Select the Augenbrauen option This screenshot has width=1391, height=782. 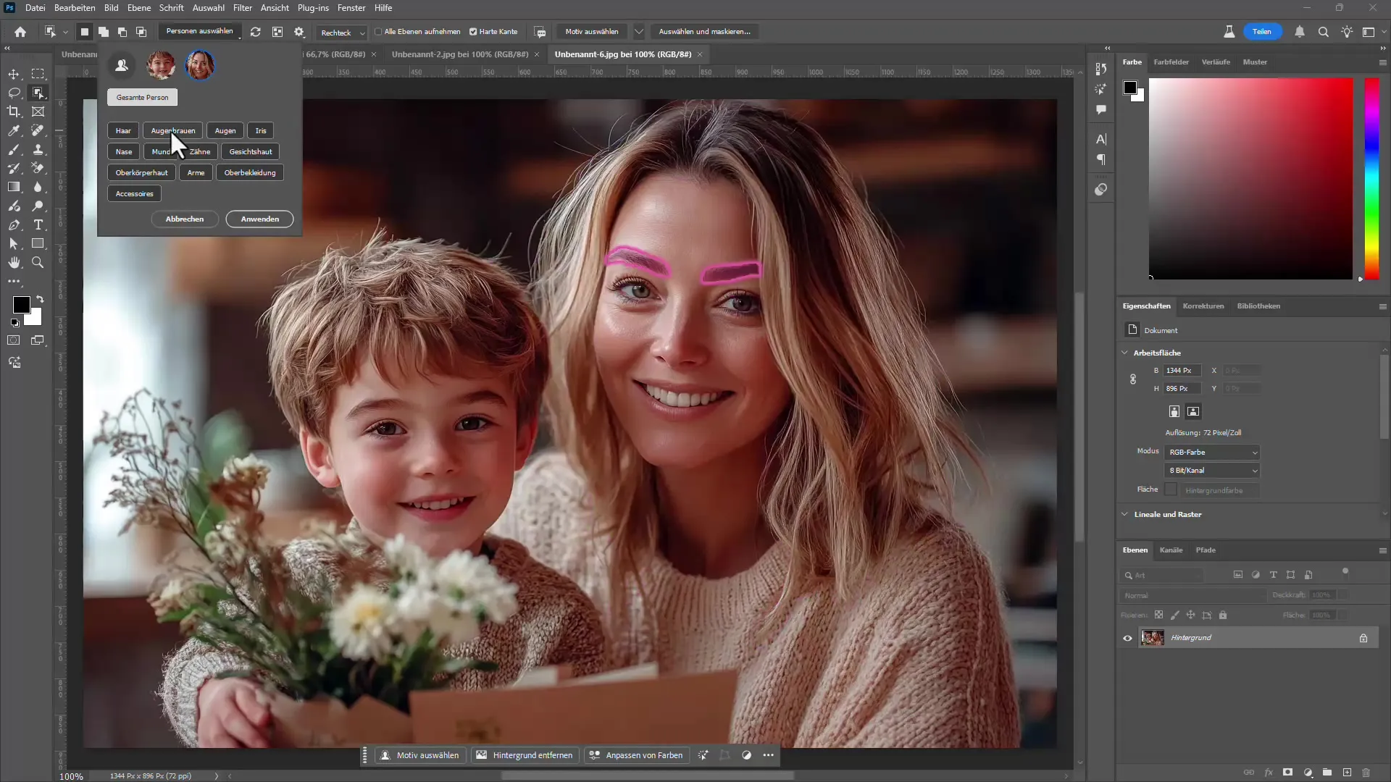(x=173, y=131)
